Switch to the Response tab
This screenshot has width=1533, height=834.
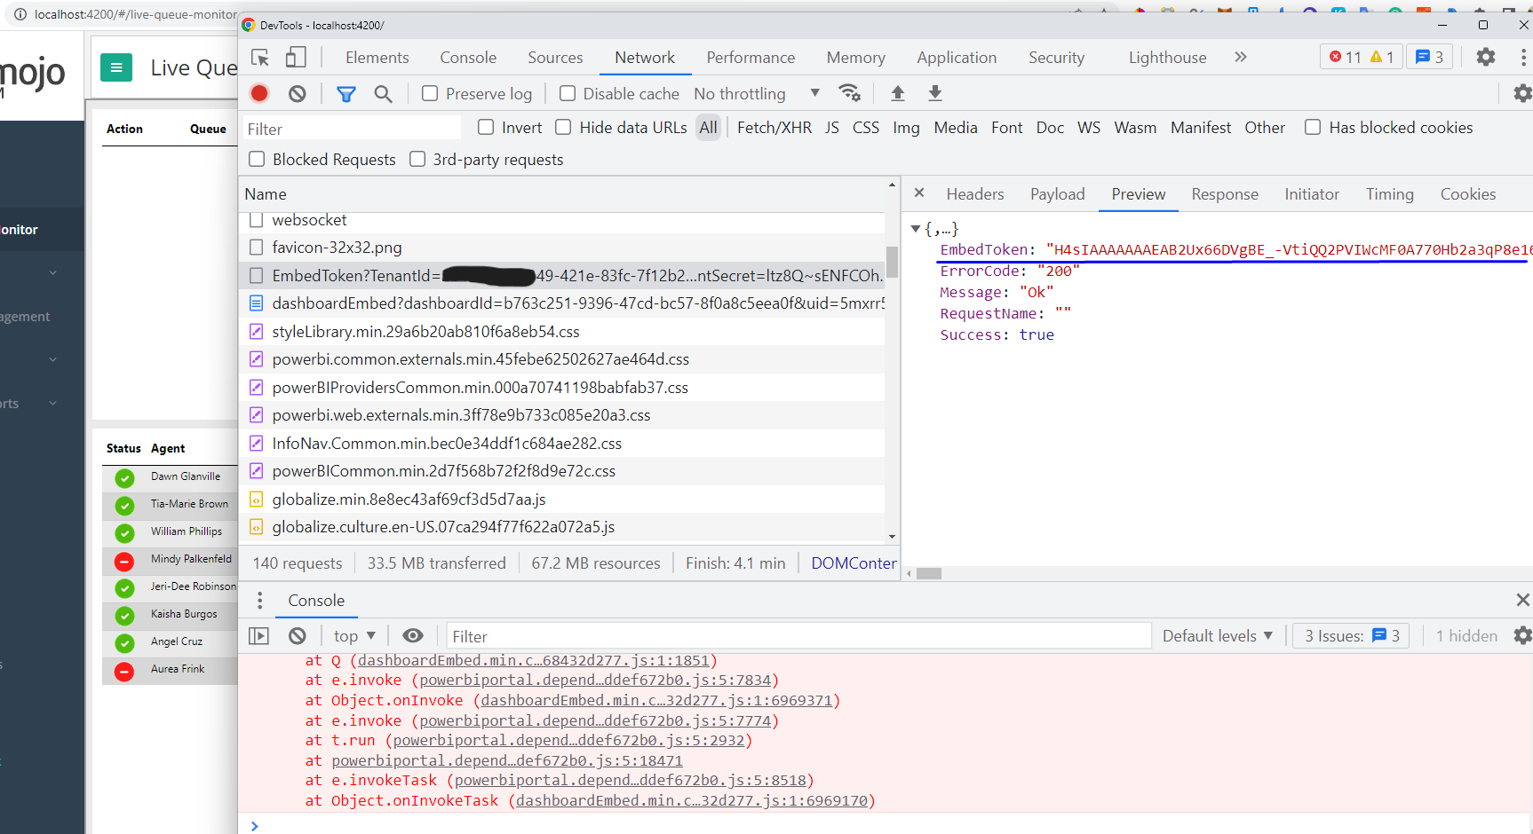tap(1224, 193)
